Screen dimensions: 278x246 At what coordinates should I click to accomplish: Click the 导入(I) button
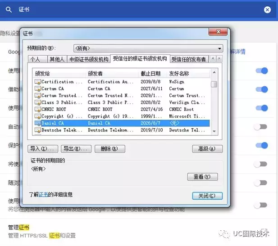pyautogui.click(x=43, y=149)
